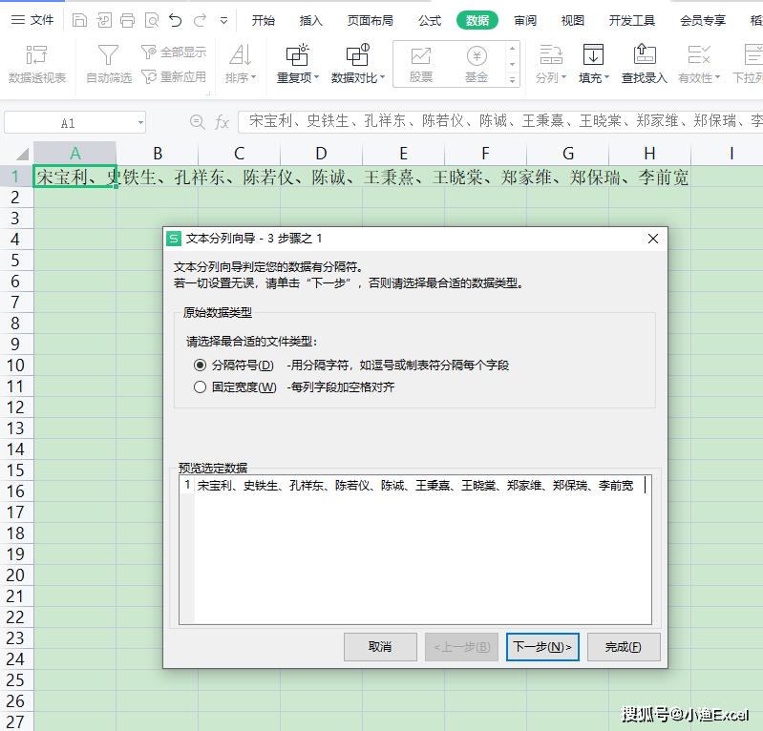This screenshot has height=731, width=763.
Task: Click cell A1 with the names
Action: pos(74,178)
